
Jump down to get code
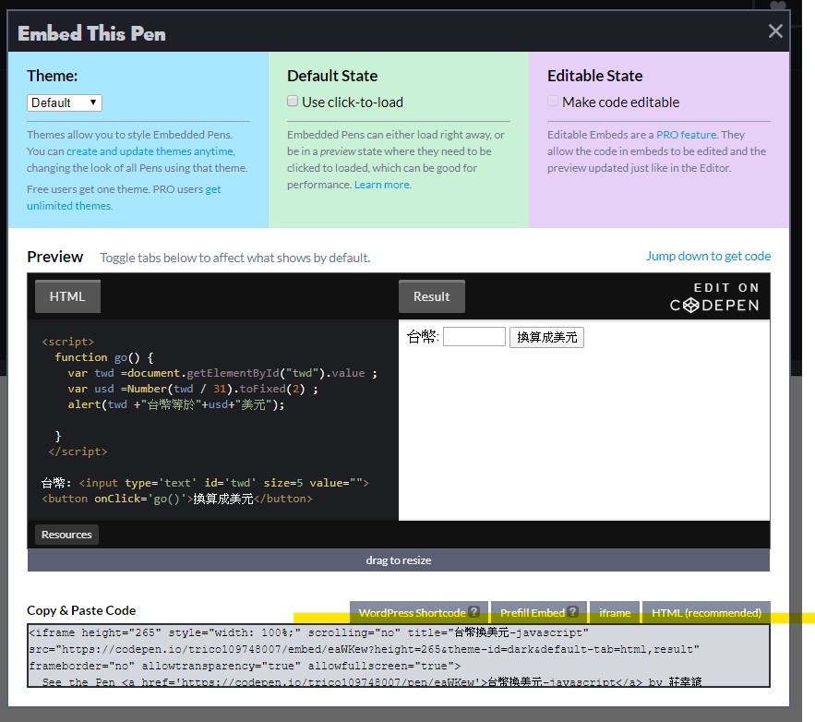click(708, 256)
